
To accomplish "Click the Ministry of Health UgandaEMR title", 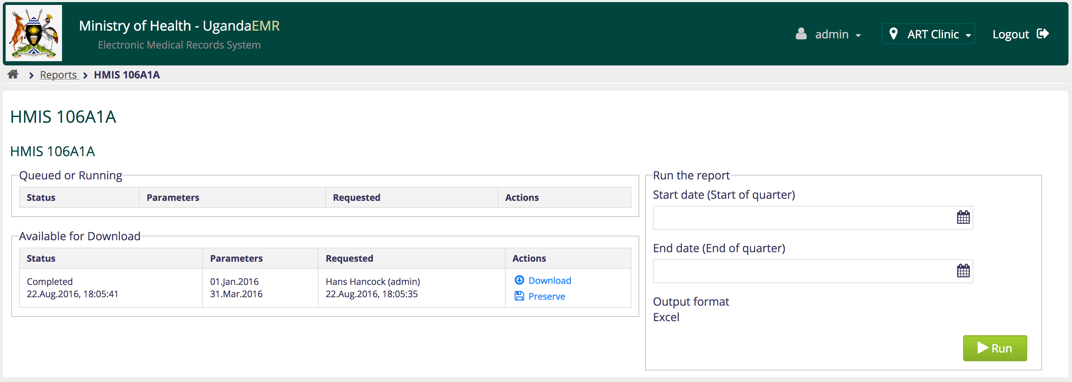I will pos(179,26).
